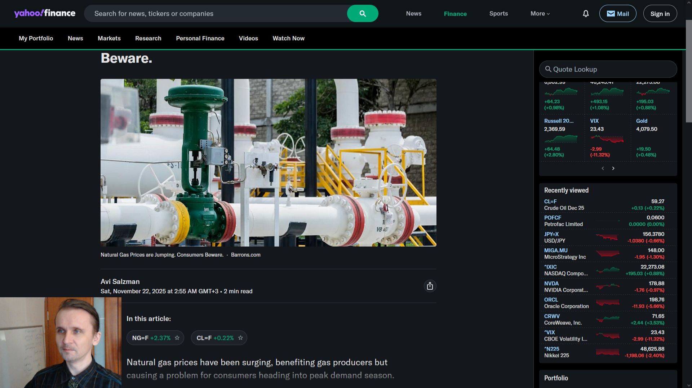This screenshot has height=388, width=692.
Task: Add CL=F to watchlist with star
Action: (240, 338)
